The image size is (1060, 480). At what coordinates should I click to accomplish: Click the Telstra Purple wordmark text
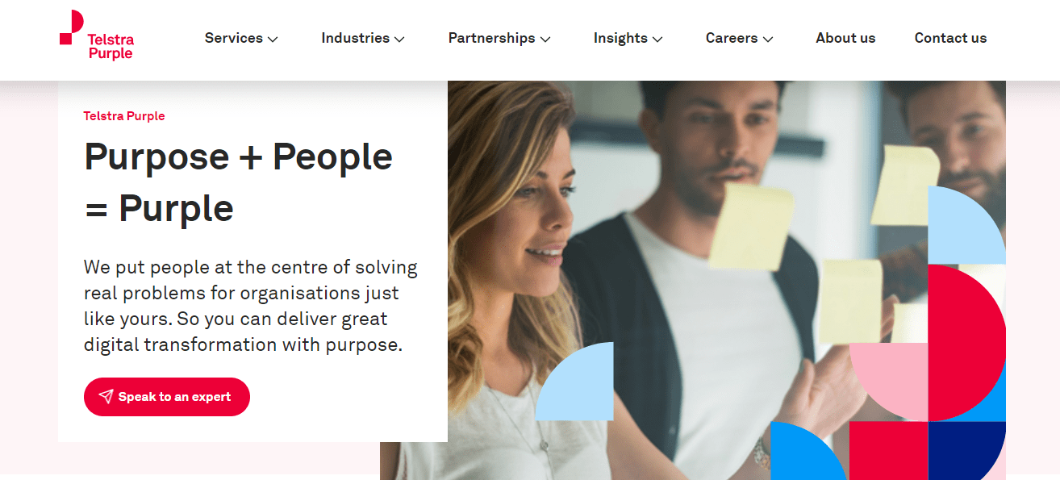coord(111,47)
